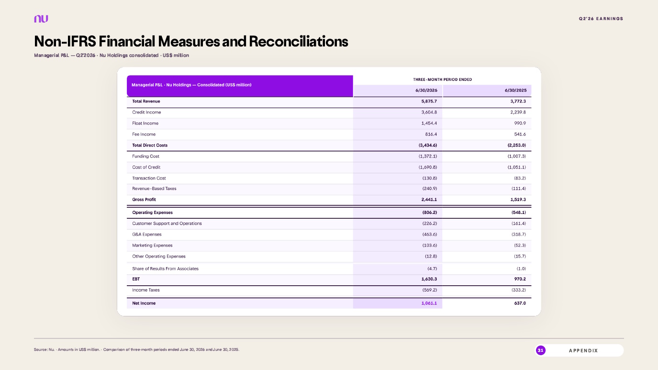This screenshot has height=370, width=658.
Task: Select Total Revenue value 5,875.7
Action: (429, 101)
